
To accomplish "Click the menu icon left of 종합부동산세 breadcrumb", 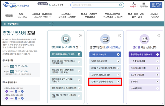I will (x=5, y=24).
